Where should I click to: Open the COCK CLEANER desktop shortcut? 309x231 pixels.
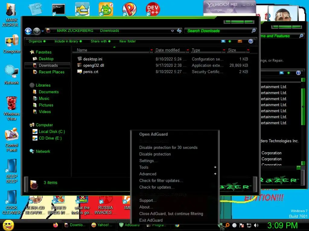coord(11,202)
